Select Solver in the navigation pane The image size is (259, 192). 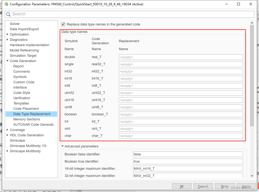[15, 24]
